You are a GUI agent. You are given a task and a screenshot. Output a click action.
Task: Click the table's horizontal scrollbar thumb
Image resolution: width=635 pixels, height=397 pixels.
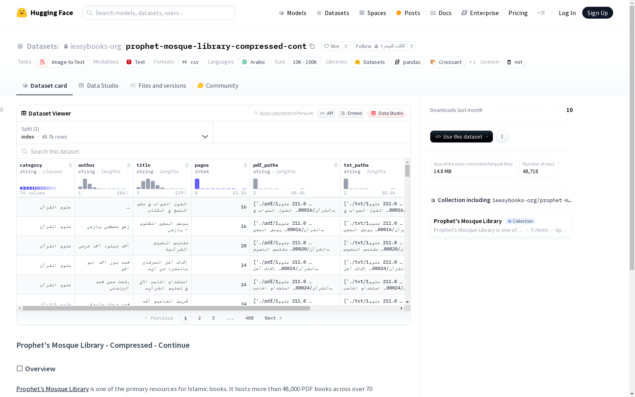(x=166, y=308)
